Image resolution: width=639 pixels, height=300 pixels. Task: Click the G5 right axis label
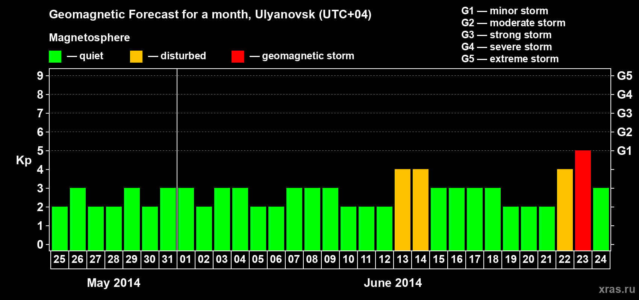tap(624, 76)
